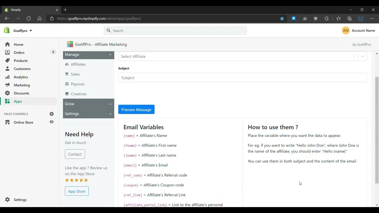Image resolution: width=379 pixels, height=213 pixels.
Task: Open Customers via its person icon
Action: click(x=7, y=69)
